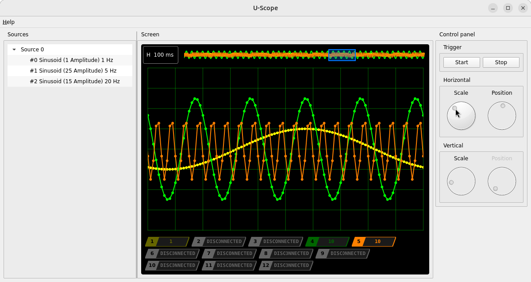531x282 pixels.
Task: Click the H 100 ms timebase indicator
Action: [x=161, y=55]
